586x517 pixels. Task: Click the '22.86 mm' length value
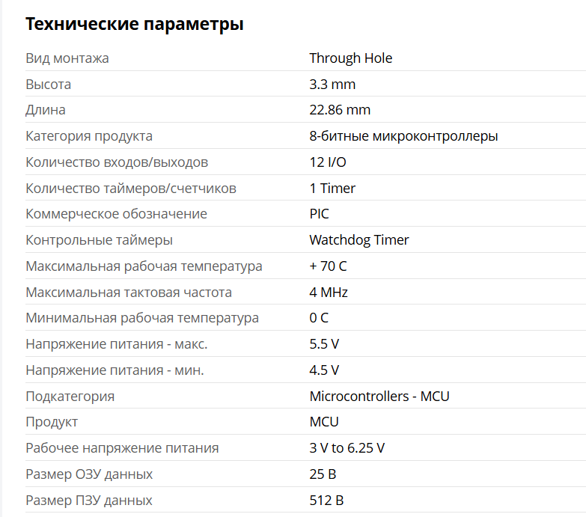click(340, 110)
